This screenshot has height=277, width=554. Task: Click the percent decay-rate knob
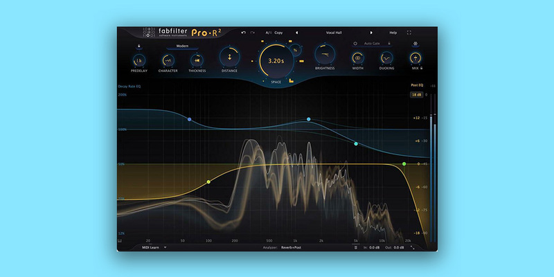(296, 50)
